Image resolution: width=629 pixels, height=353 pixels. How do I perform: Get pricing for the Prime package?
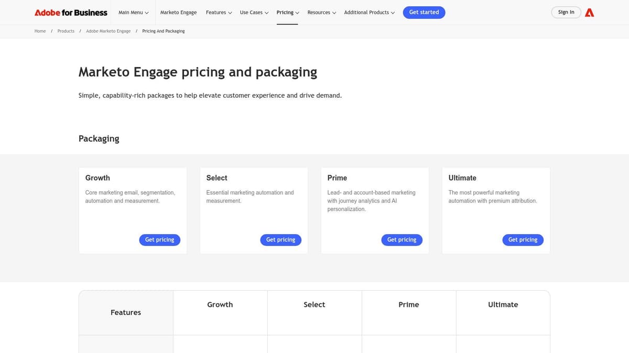click(402, 240)
